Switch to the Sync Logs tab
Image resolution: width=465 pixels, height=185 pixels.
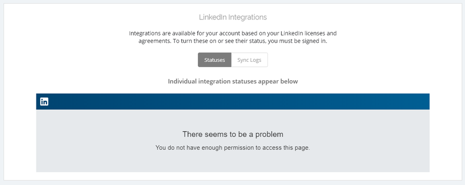(x=249, y=60)
